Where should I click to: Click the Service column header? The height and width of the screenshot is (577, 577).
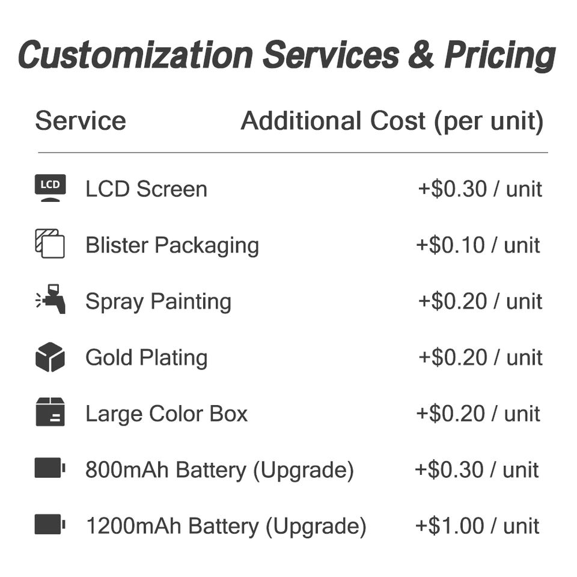[81, 121]
